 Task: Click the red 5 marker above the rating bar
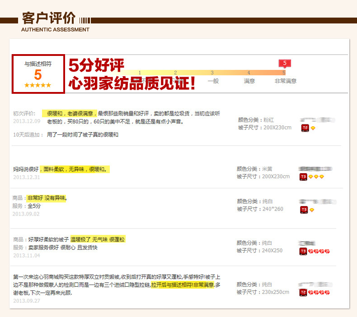click(x=285, y=64)
